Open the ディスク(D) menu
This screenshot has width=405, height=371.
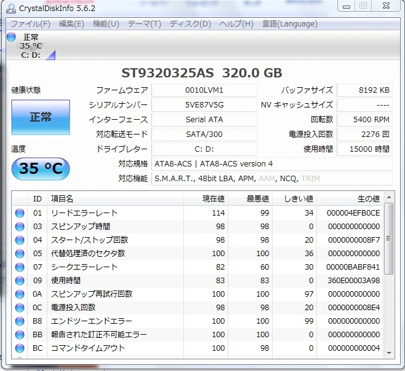pos(190,24)
